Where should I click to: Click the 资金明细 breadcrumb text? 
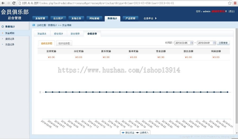tap(67, 25)
